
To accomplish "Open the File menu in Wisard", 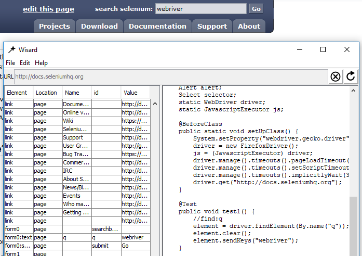I will point(10,63).
